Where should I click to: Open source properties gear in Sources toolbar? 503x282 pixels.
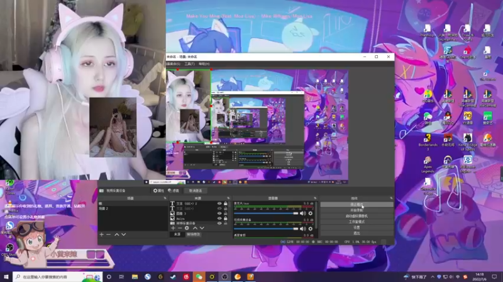[x=187, y=228]
